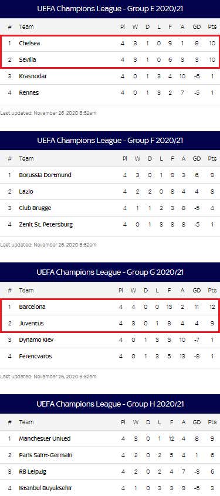Open the Juventus team entry

(x=31, y=323)
